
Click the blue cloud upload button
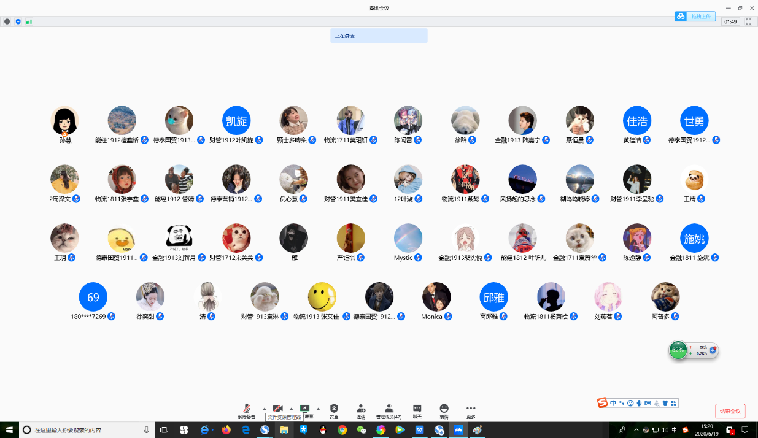click(x=695, y=17)
